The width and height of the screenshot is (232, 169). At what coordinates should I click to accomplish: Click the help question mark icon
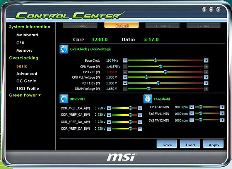[x=204, y=9]
